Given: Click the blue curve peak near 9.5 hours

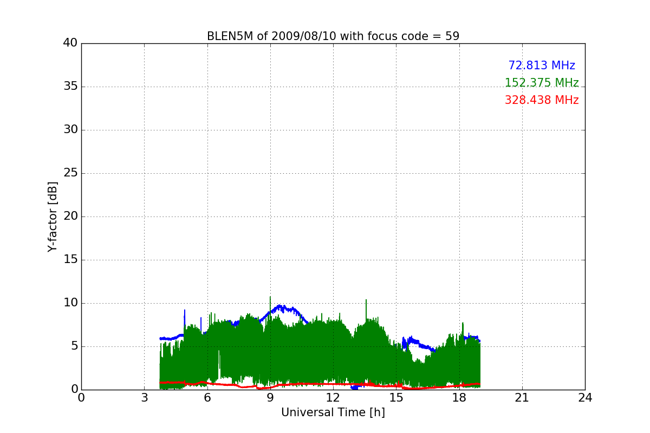Looking at the screenshot, I should 280,306.
